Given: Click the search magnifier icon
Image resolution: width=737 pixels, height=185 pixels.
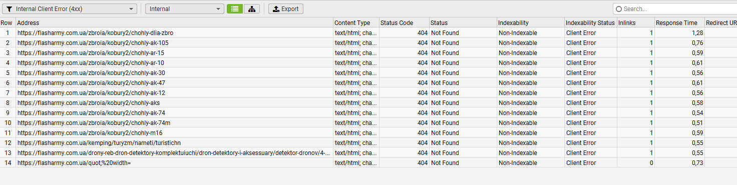Looking at the screenshot, I should point(619,9).
